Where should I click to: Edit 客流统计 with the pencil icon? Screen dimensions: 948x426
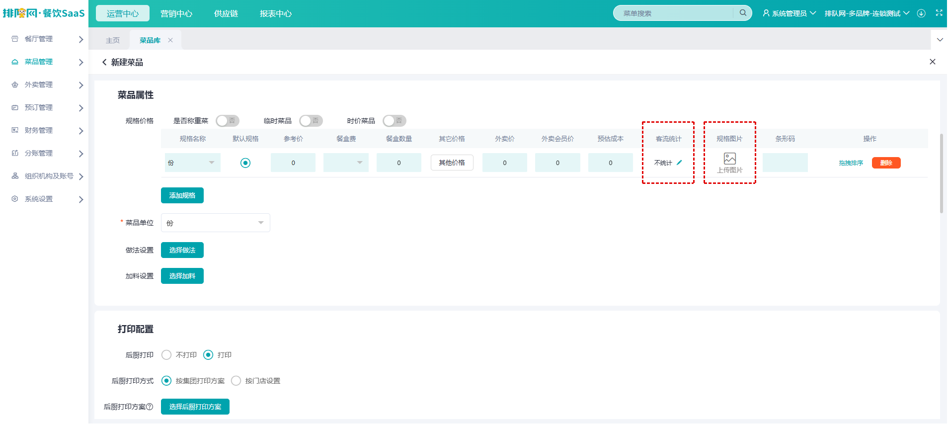(x=679, y=163)
